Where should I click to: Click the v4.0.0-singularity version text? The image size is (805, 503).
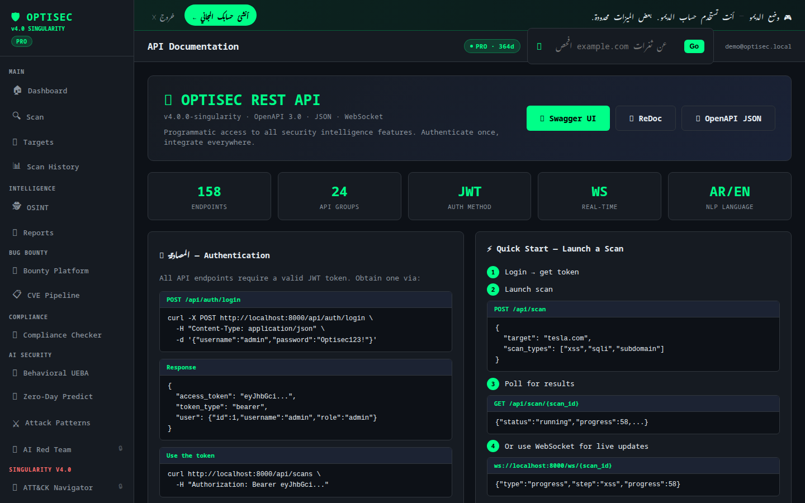click(x=202, y=117)
